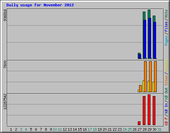This screenshot has width=170, height=133.
Task: Click day number 29 on the axis
Action: tap(149, 129)
